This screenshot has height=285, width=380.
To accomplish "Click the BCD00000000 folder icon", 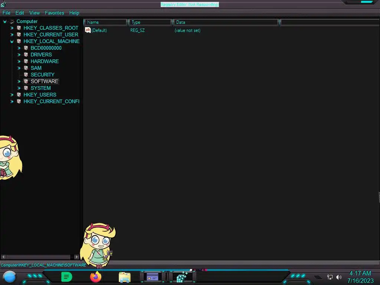I will click(26, 48).
